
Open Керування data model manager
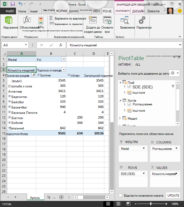click(9, 20)
